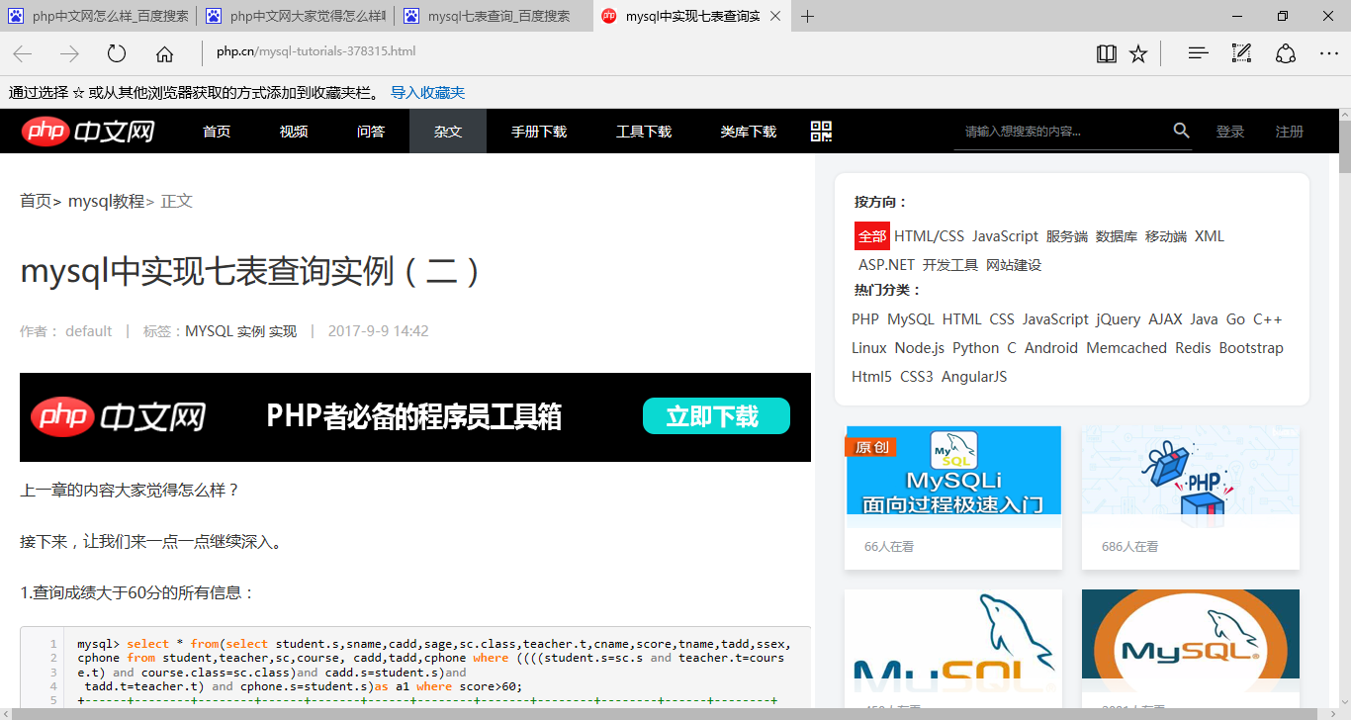1351x720 pixels.
Task: Click the 注册 link
Action: click(x=1290, y=132)
